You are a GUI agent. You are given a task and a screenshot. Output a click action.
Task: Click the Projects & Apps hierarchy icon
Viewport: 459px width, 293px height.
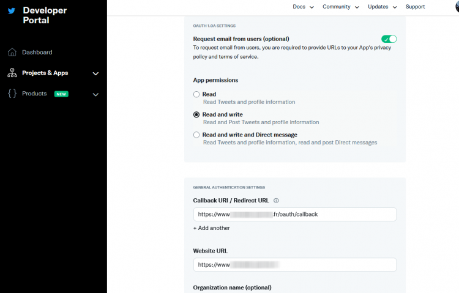pos(12,73)
